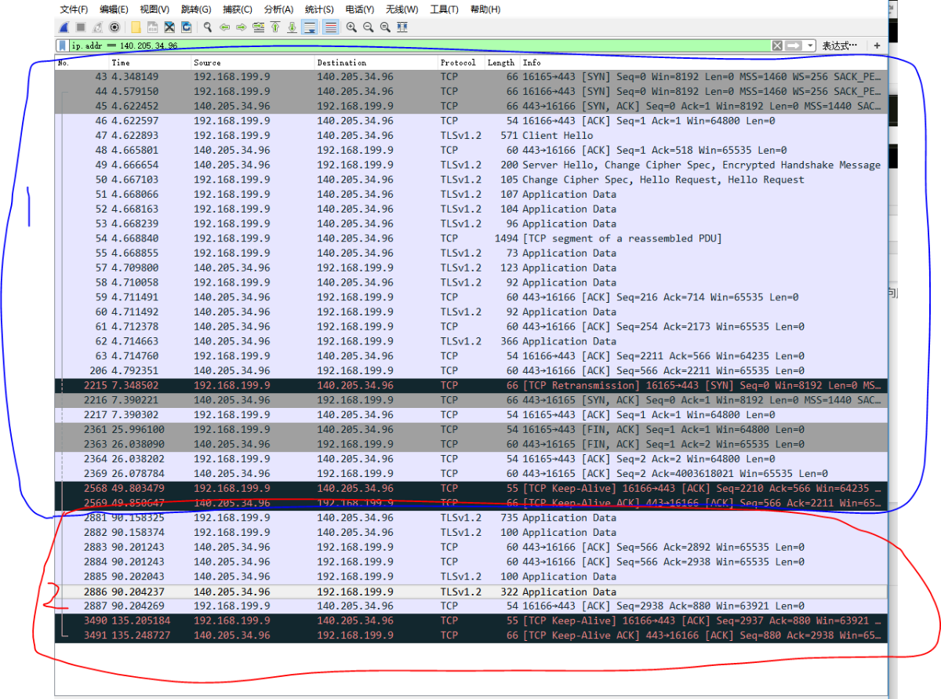
Task: Add a filter button with plus
Action: click(x=877, y=46)
